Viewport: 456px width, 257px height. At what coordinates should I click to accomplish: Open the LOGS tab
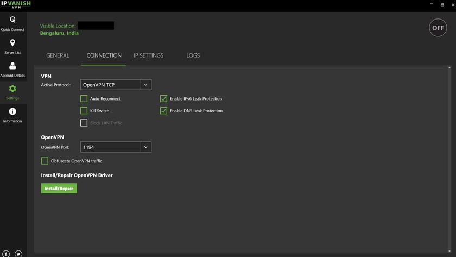click(193, 55)
